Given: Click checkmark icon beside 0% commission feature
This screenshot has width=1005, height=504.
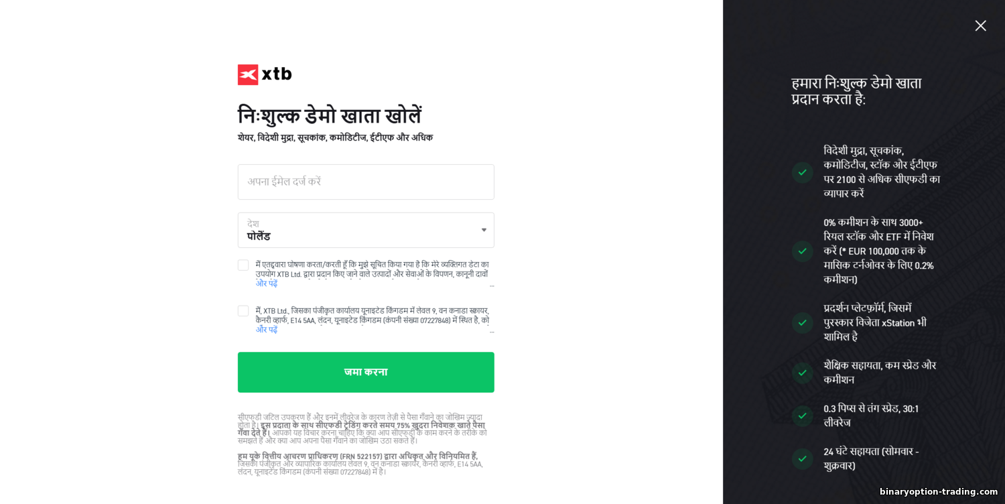Looking at the screenshot, I should point(802,251).
